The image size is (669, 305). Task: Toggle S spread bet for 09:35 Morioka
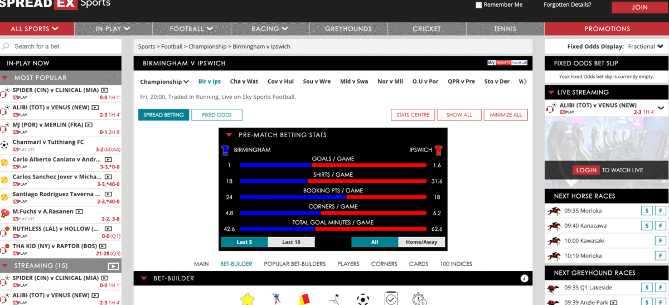click(646, 211)
